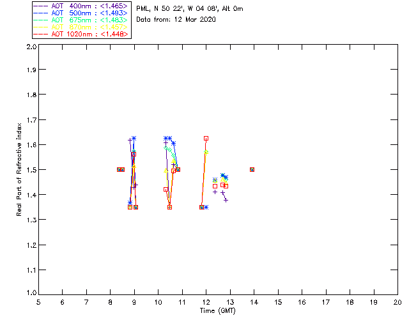Select the red square at 1.35 near 10.5 GMT
The image size is (409, 327).
pyautogui.click(x=169, y=208)
